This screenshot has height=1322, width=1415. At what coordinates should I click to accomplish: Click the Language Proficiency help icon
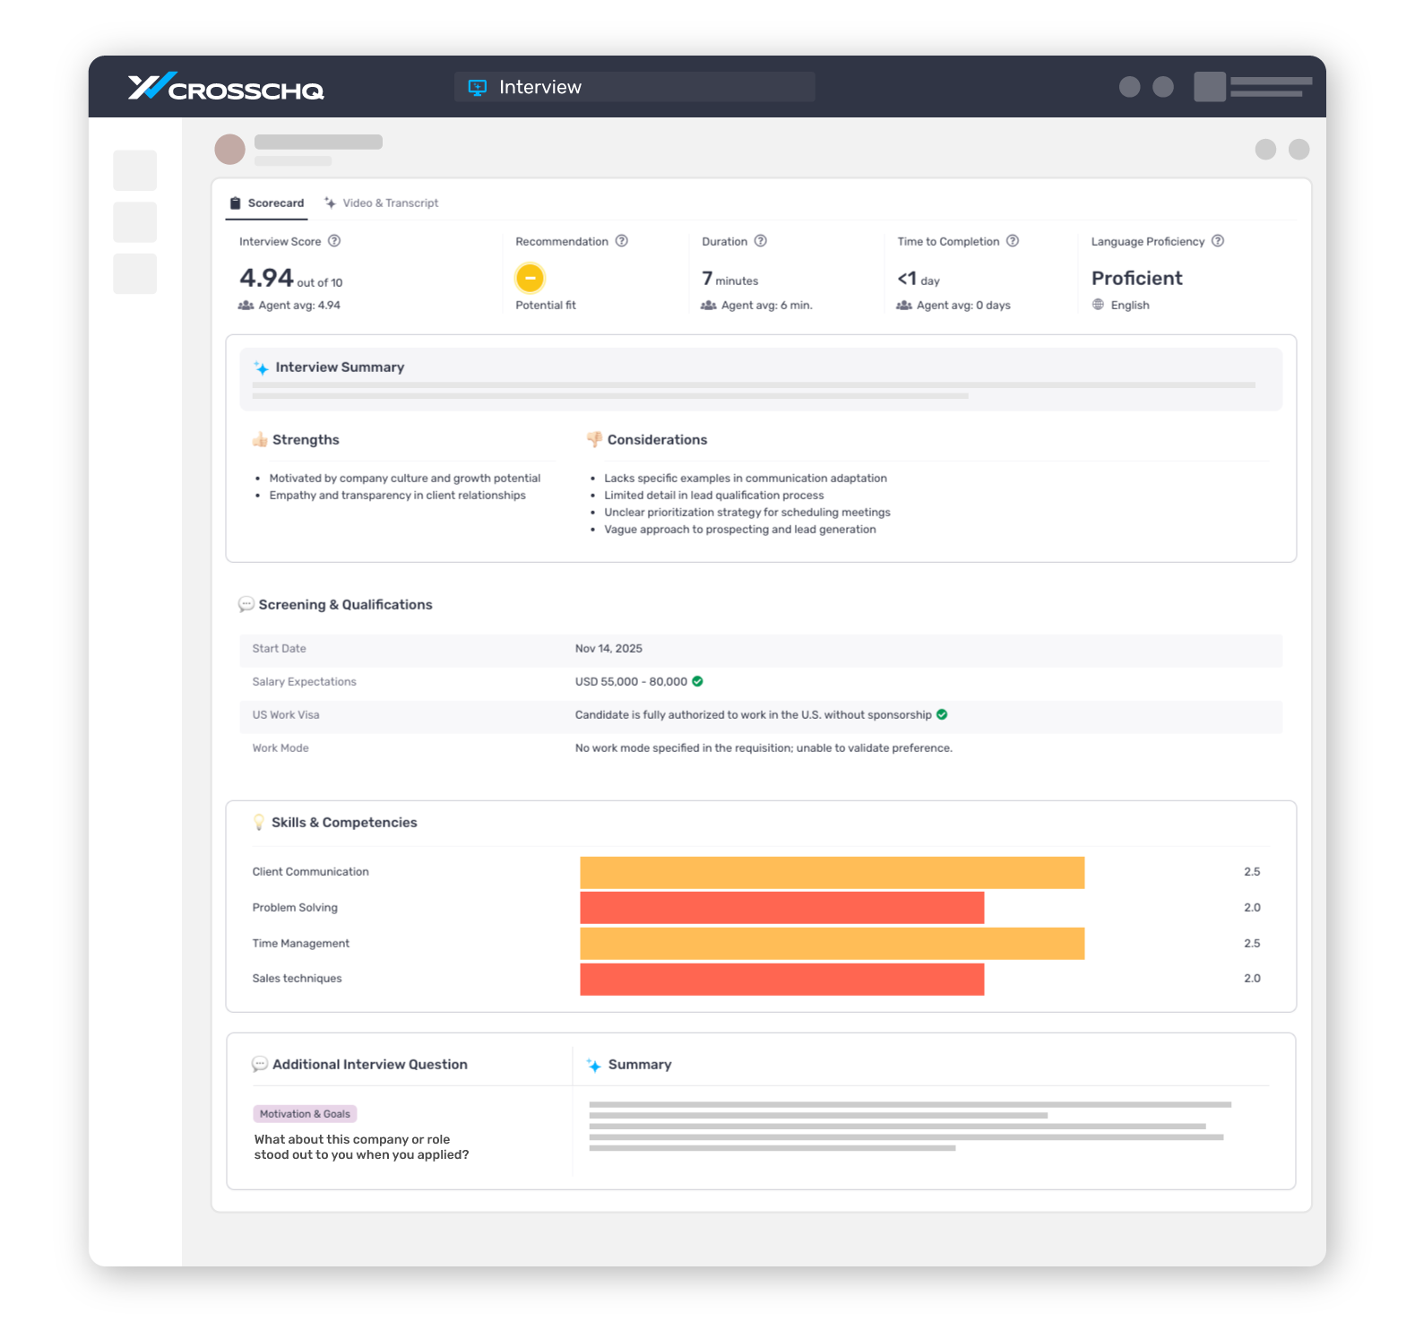pyautogui.click(x=1218, y=241)
